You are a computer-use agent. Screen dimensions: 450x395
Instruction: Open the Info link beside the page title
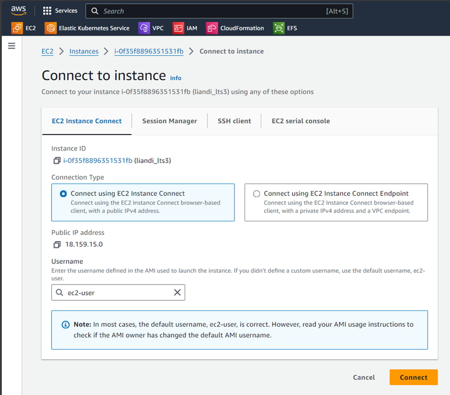tap(175, 78)
